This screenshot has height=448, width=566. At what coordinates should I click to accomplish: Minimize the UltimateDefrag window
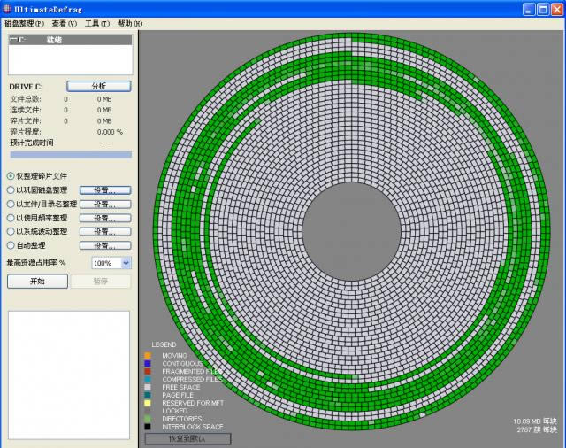coord(529,9)
